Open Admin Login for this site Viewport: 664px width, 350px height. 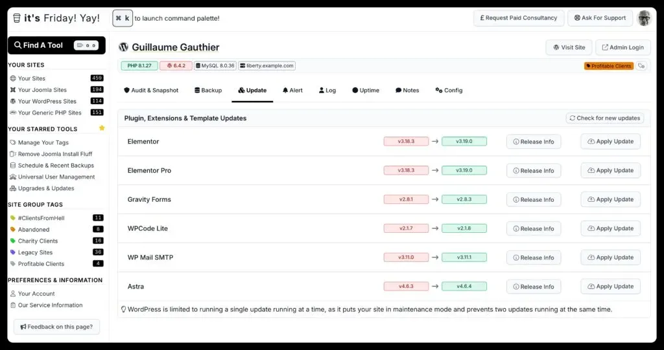pos(622,47)
